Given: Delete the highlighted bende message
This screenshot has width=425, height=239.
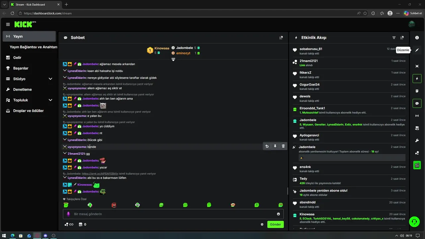Looking at the screenshot, I should 283,146.
